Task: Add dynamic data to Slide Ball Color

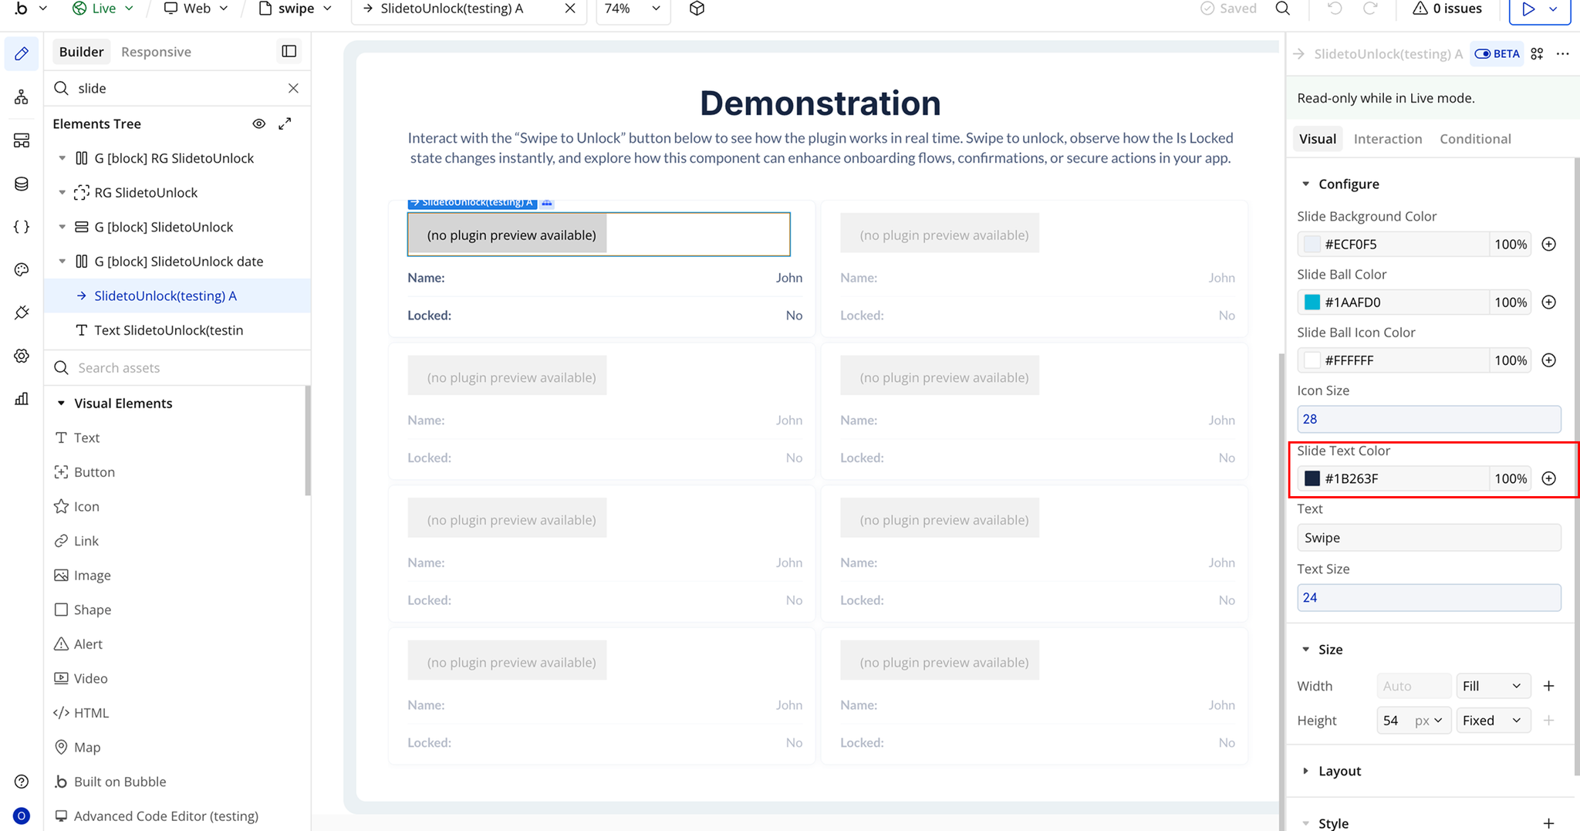Action: [x=1548, y=302]
